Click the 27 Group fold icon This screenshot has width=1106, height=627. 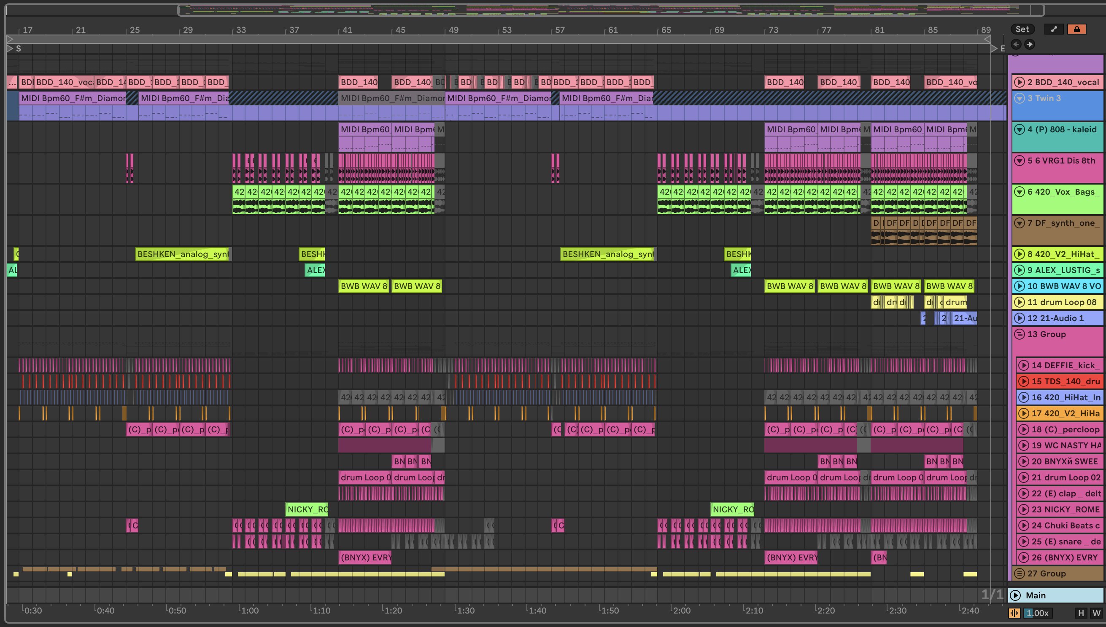(x=1020, y=573)
